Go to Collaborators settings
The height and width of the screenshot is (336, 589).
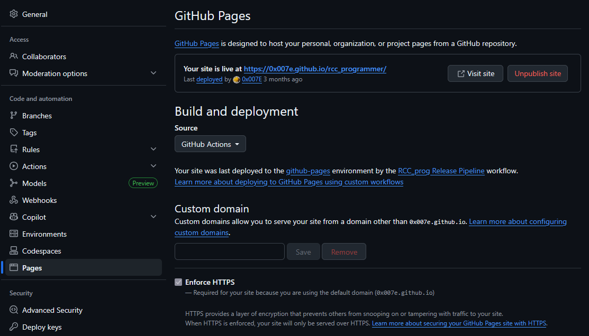[x=84, y=57]
